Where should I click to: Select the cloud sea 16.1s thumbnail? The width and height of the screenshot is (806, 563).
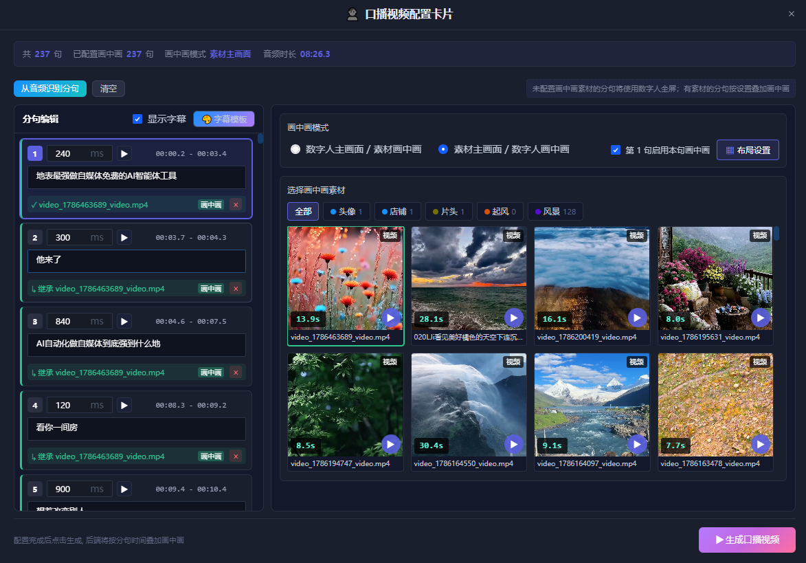pos(592,278)
